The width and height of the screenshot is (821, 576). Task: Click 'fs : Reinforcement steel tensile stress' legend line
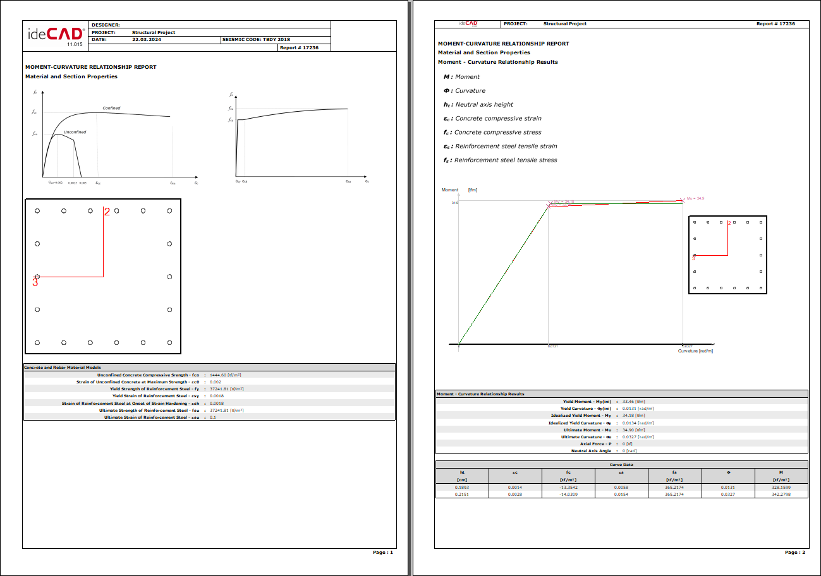point(500,160)
